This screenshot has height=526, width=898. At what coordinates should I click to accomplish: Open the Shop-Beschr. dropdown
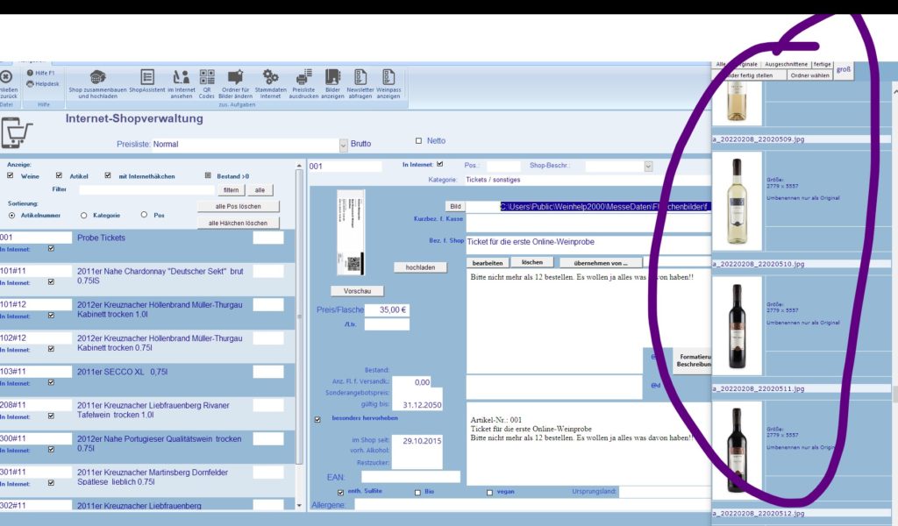point(648,166)
